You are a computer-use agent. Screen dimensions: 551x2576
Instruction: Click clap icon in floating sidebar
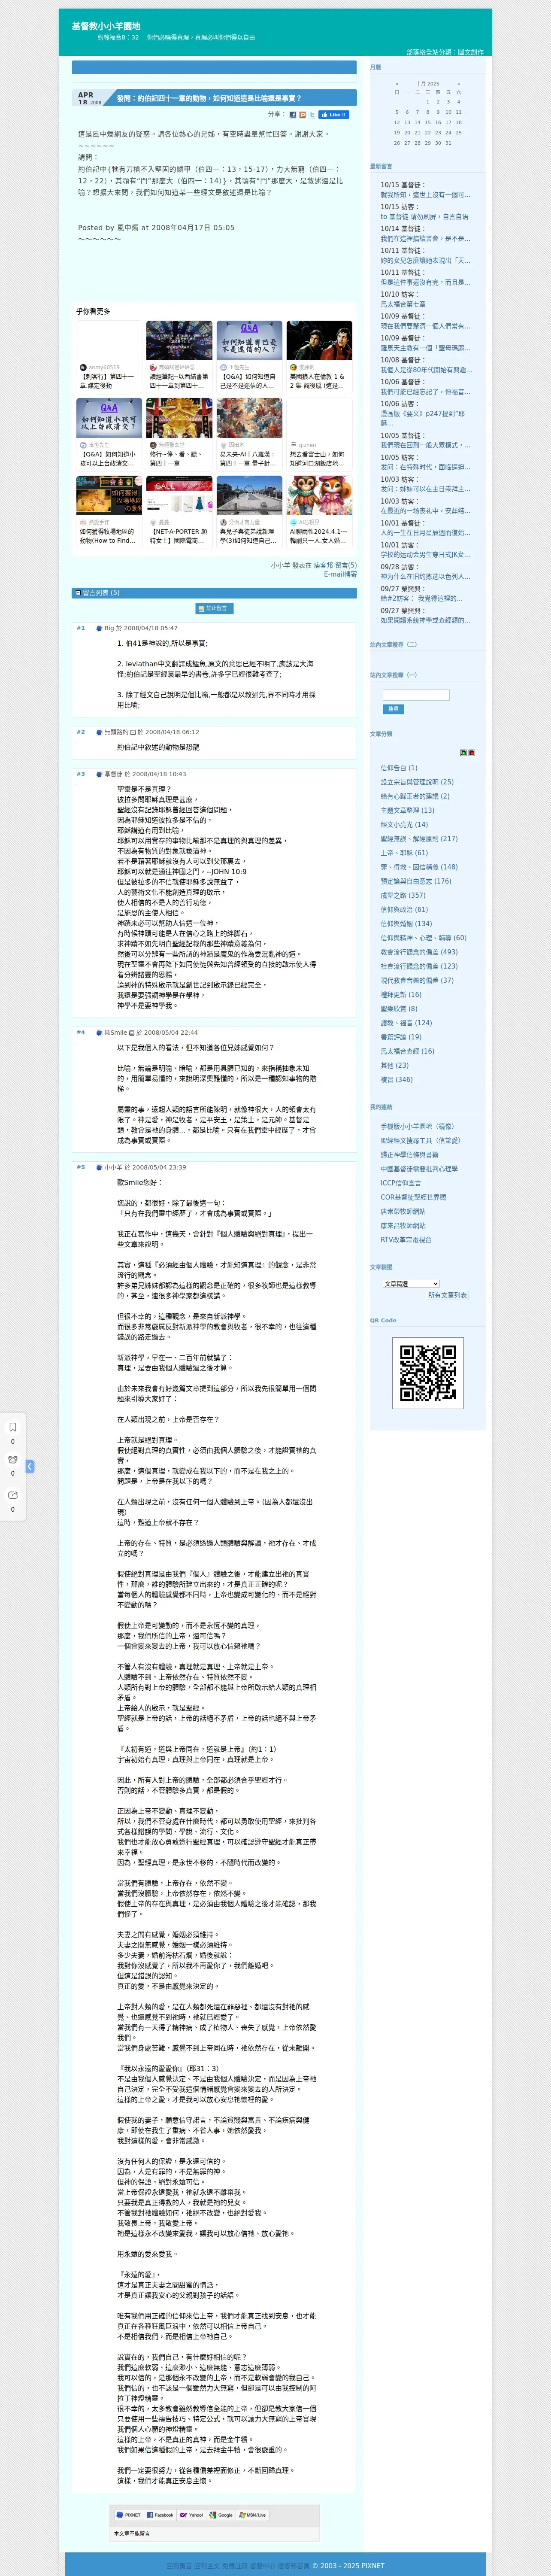(13, 1460)
